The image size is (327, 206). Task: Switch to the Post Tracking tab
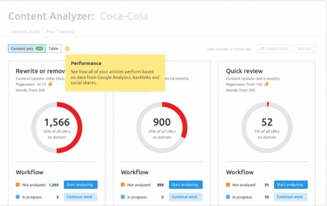60,31
